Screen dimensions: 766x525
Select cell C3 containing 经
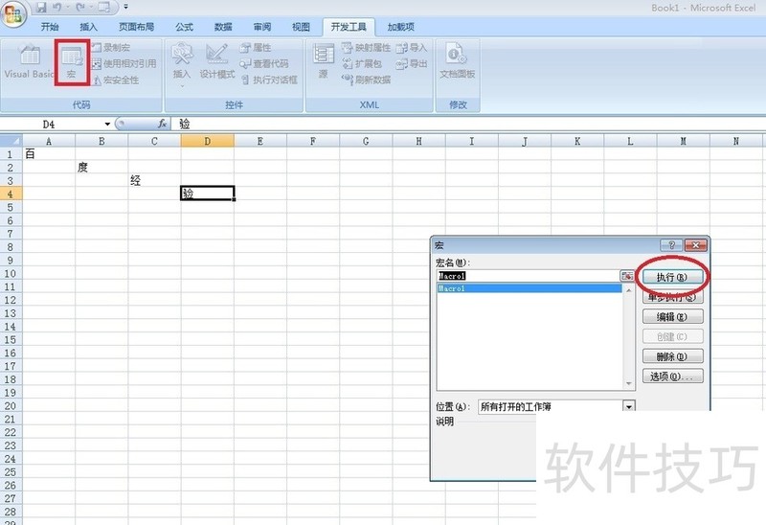coord(154,180)
